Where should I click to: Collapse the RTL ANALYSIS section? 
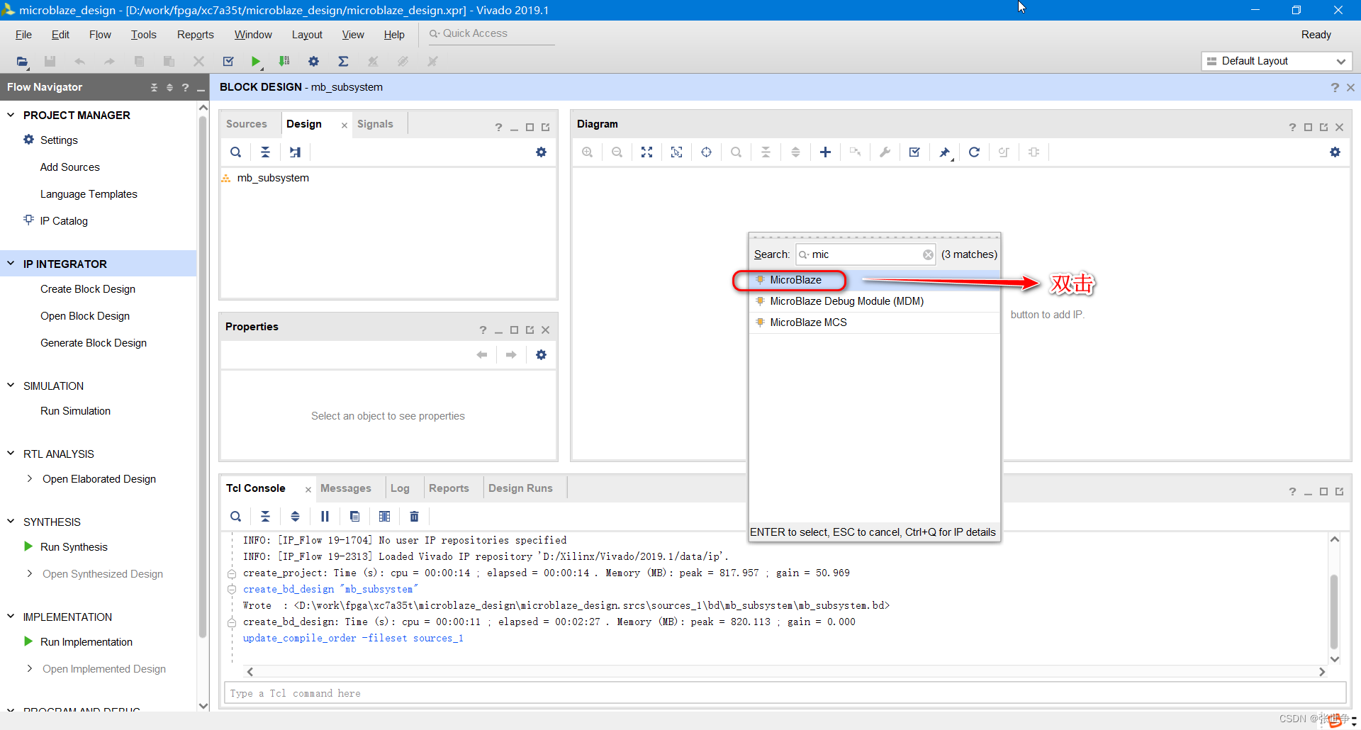coord(11,454)
